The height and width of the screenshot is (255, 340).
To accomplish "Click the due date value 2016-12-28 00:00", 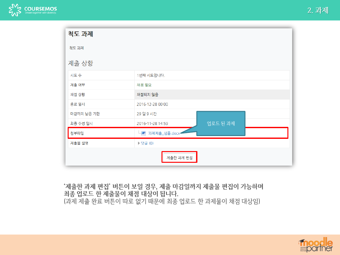I will (x=152, y=104).
